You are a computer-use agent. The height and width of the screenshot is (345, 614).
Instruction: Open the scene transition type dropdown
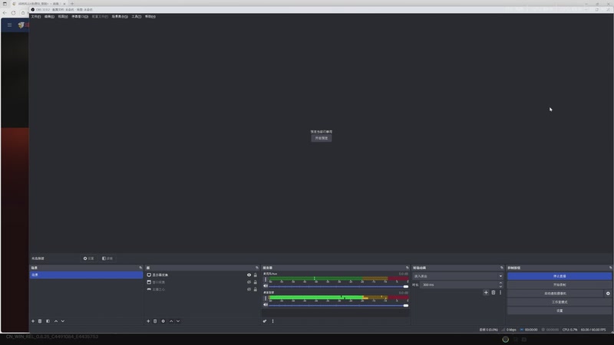click(x=457, y=276)
